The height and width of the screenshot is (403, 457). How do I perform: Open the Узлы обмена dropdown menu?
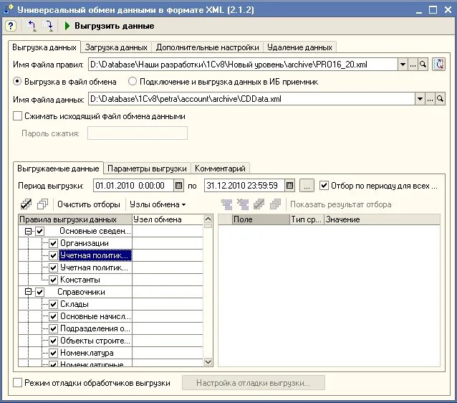[x=158, y=204]
